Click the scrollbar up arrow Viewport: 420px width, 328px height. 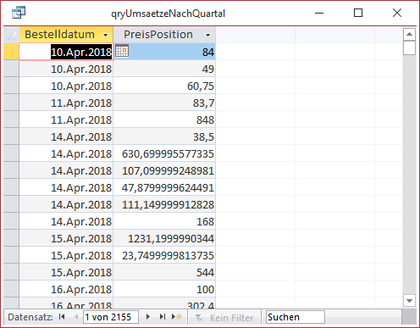pos(409,35)
